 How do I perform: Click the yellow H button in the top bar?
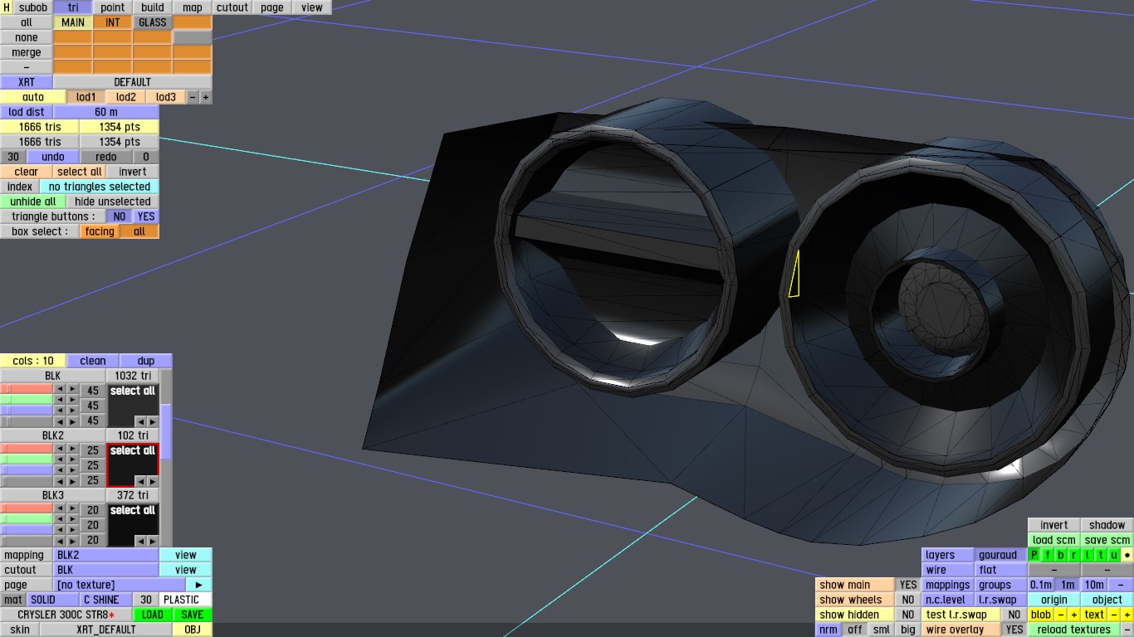(x=7, y=7)
